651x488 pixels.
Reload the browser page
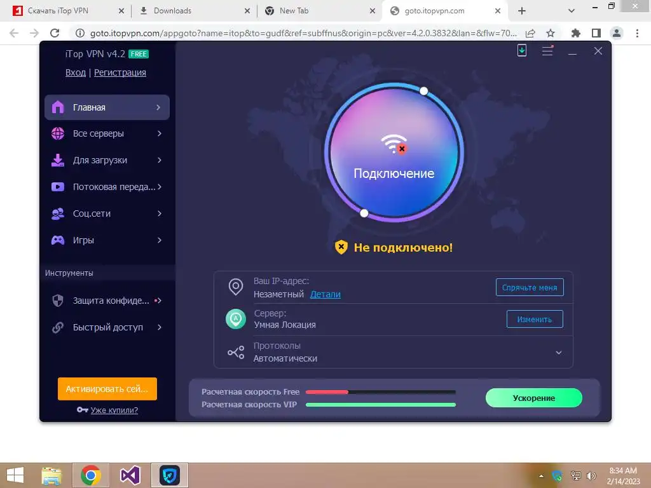point(55,33)
